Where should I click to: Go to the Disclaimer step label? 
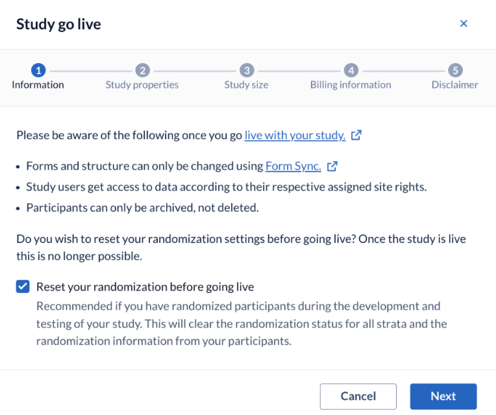click(455, 85)
